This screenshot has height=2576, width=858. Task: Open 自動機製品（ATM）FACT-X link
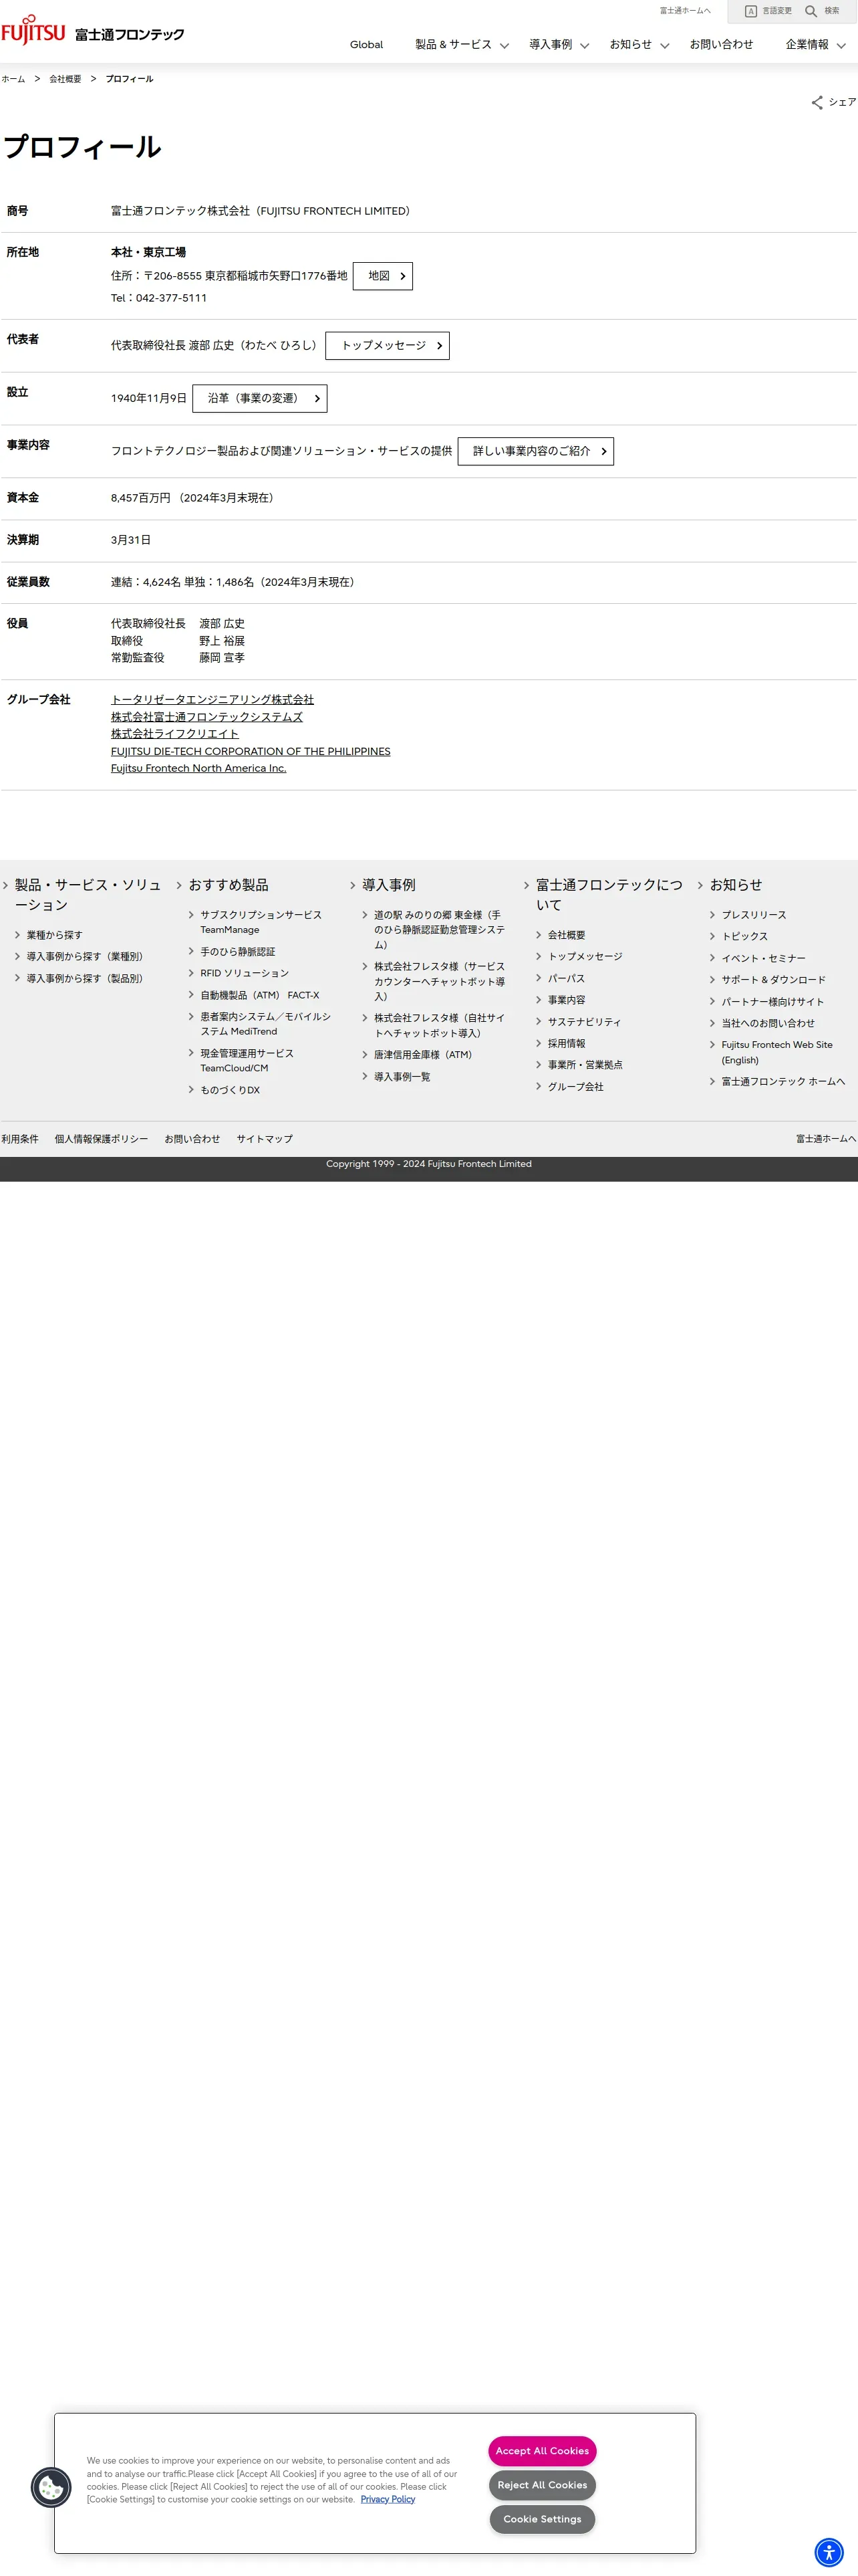tap(260, 995)
